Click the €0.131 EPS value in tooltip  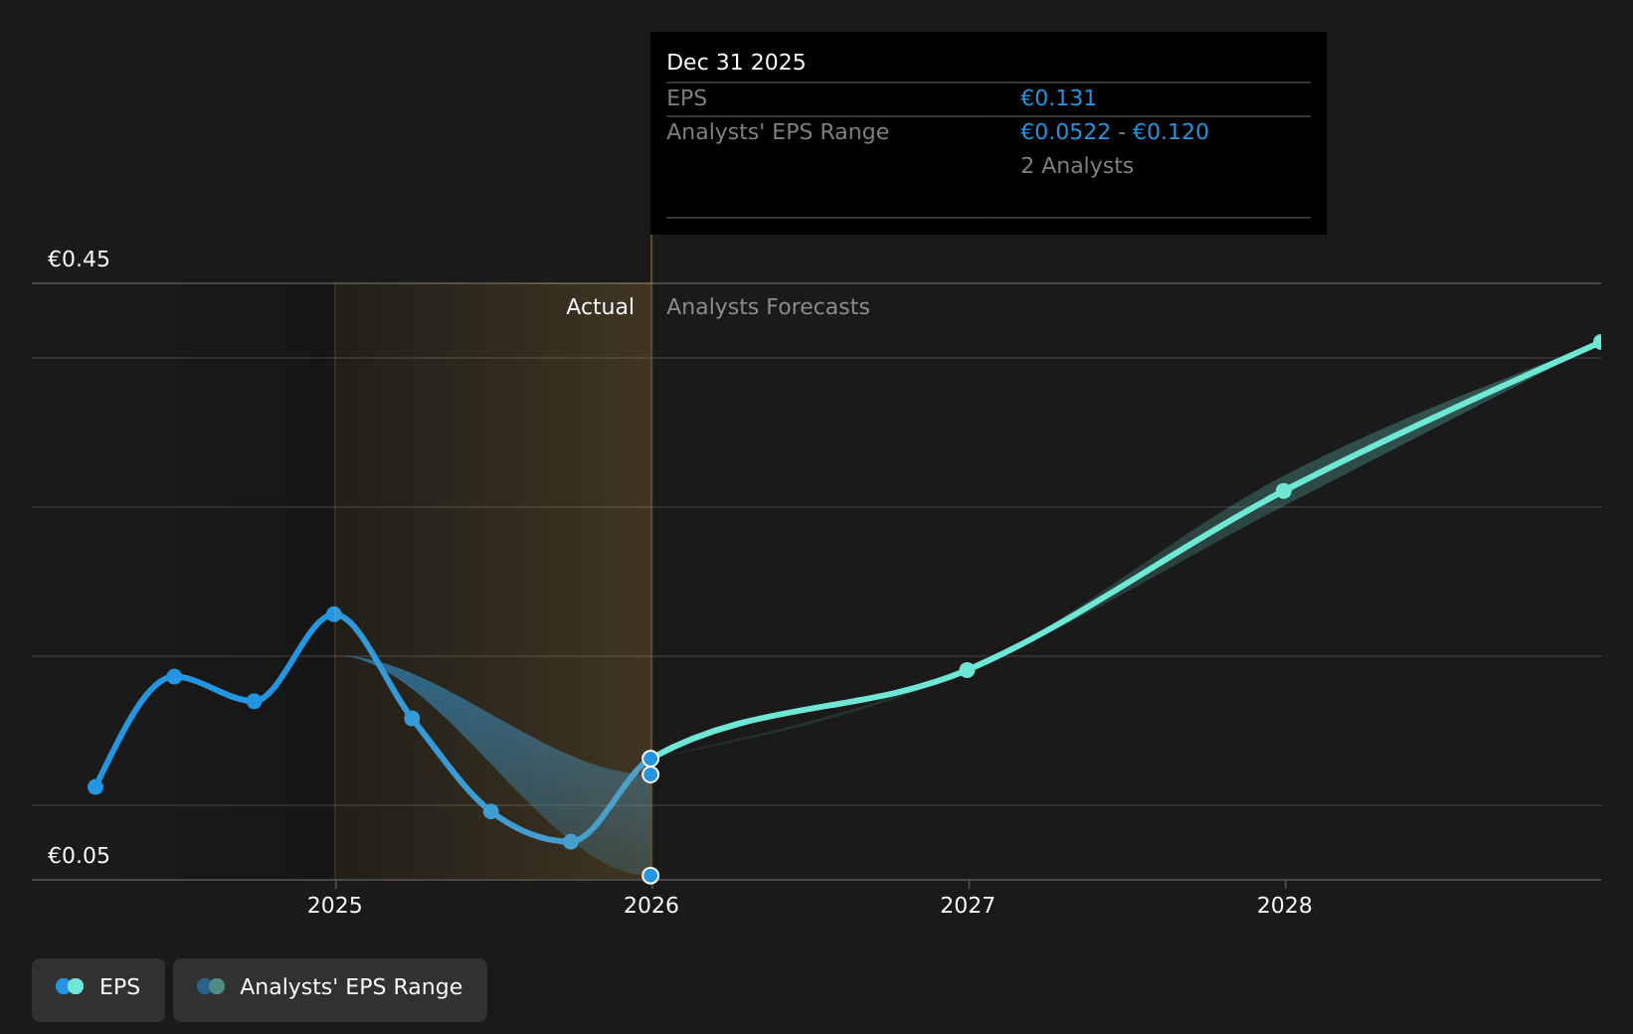point(1058,98)
